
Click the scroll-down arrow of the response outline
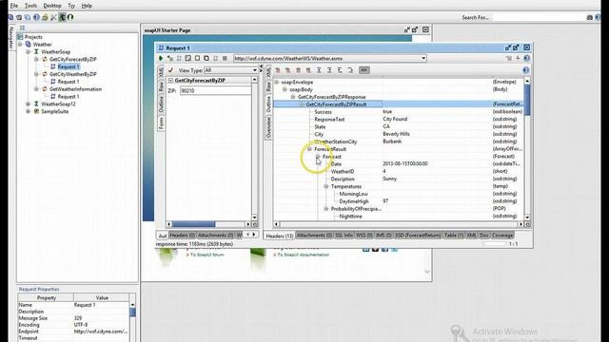click(527, 218)
